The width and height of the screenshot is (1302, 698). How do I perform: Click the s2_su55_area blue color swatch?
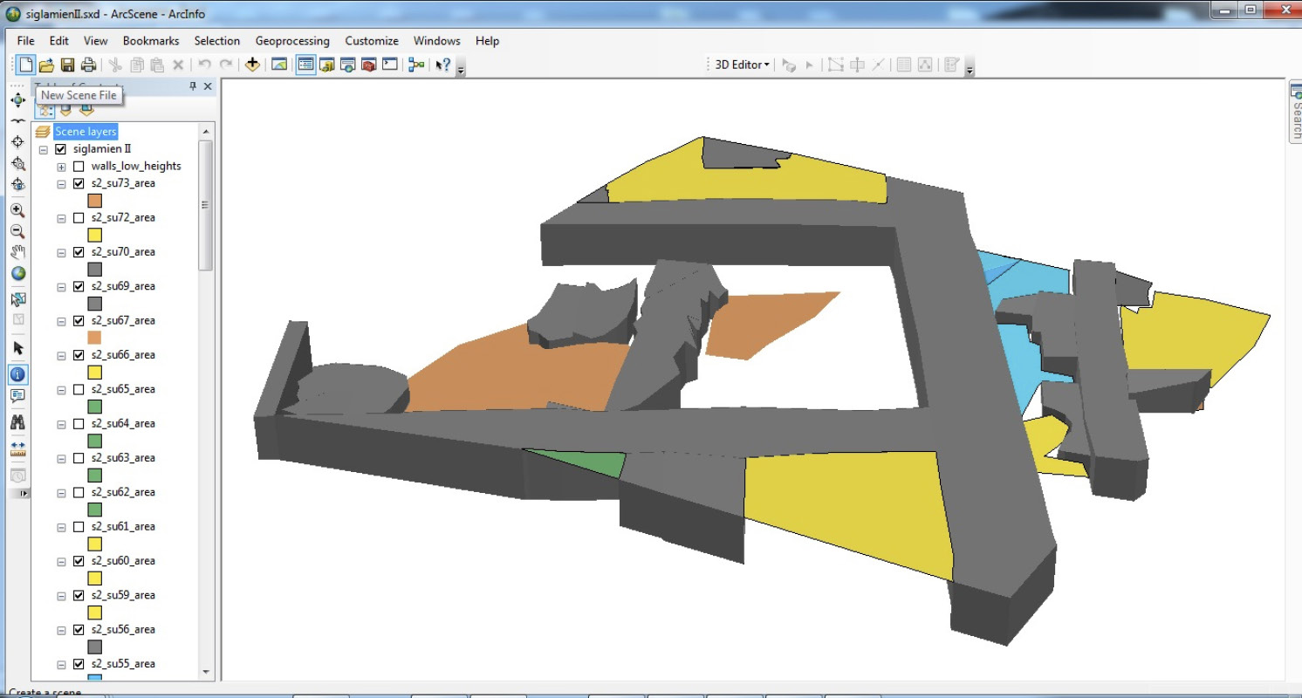[x=95, y=677]
